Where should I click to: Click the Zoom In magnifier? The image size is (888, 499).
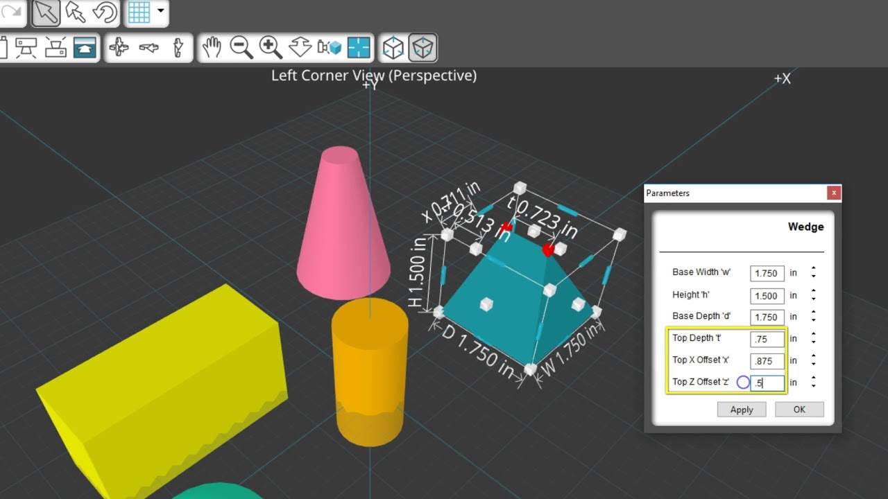click(270, 47)
